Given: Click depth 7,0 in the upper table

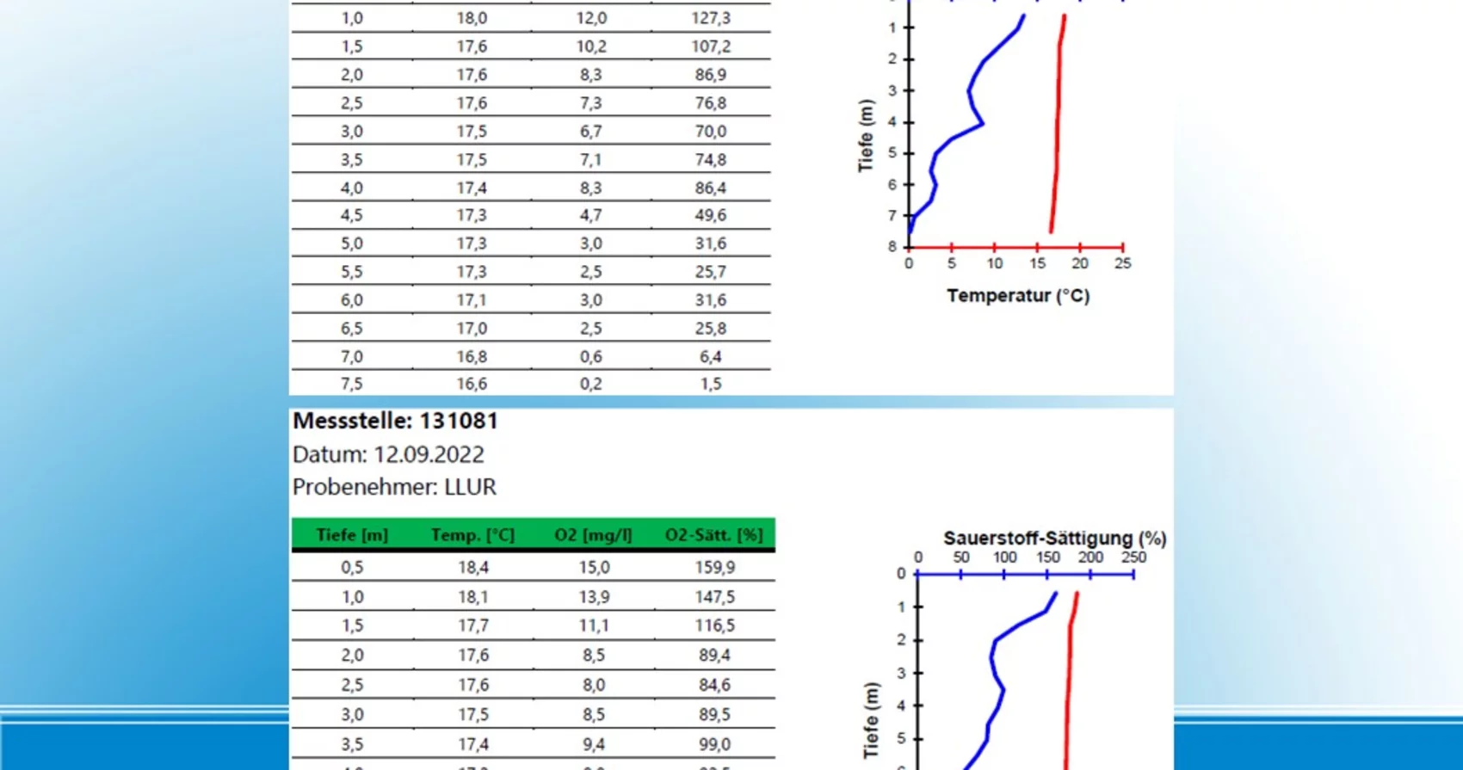Looking at the screenshot, I should pyautogui.click(x=352, y=357).
